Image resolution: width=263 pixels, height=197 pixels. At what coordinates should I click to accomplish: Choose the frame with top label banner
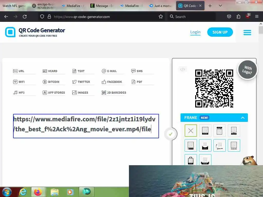219,131
